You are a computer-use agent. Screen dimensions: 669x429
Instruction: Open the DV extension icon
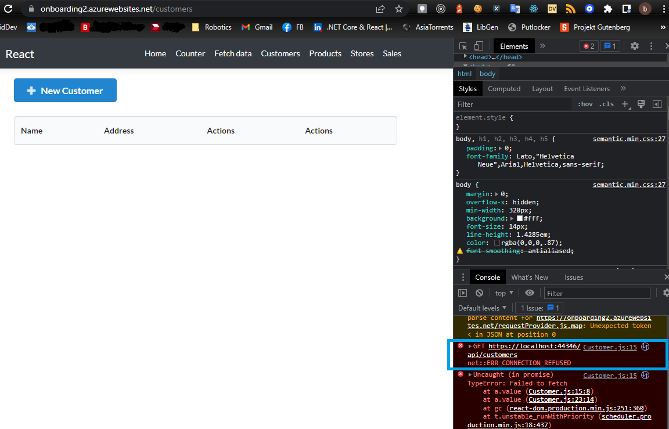coord(552,9)
